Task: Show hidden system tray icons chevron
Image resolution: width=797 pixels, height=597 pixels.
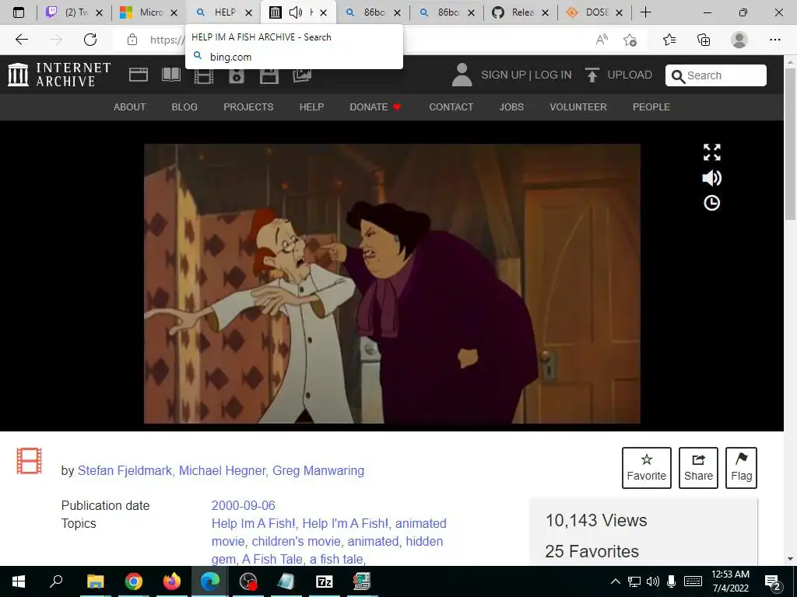Action: 615,581
